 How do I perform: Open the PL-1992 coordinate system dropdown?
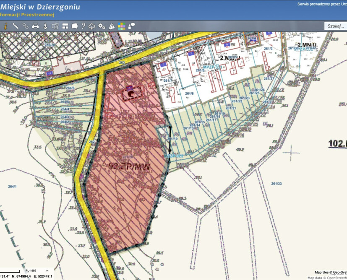click(37, 271)
